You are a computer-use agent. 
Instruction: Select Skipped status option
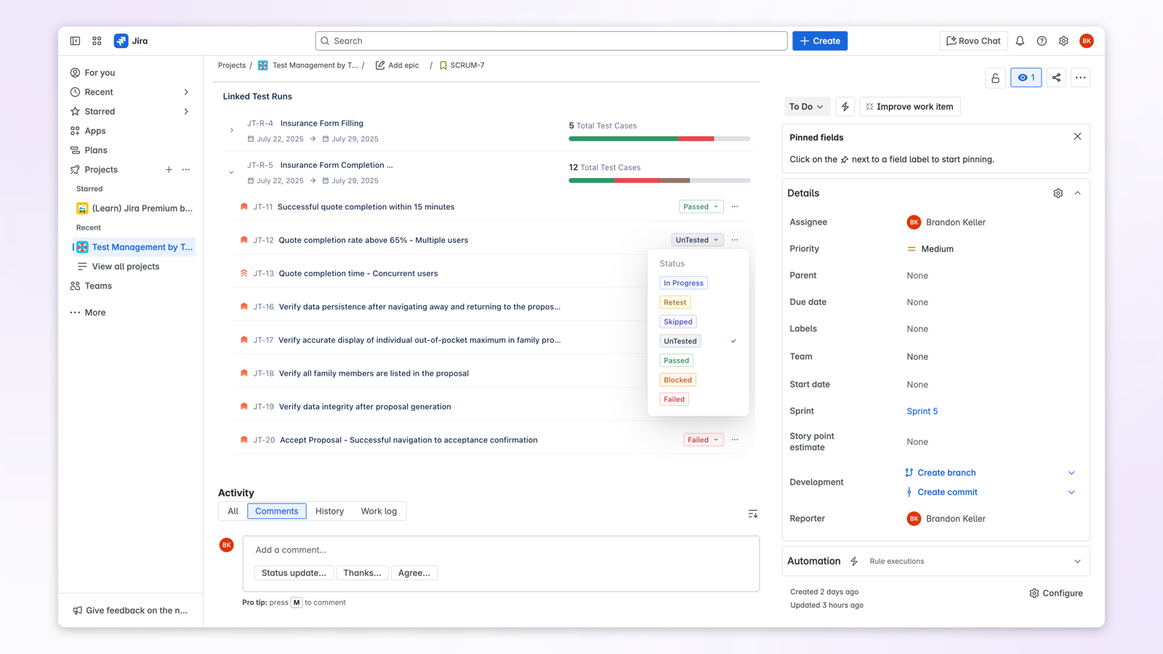click(x=677, y=322)
